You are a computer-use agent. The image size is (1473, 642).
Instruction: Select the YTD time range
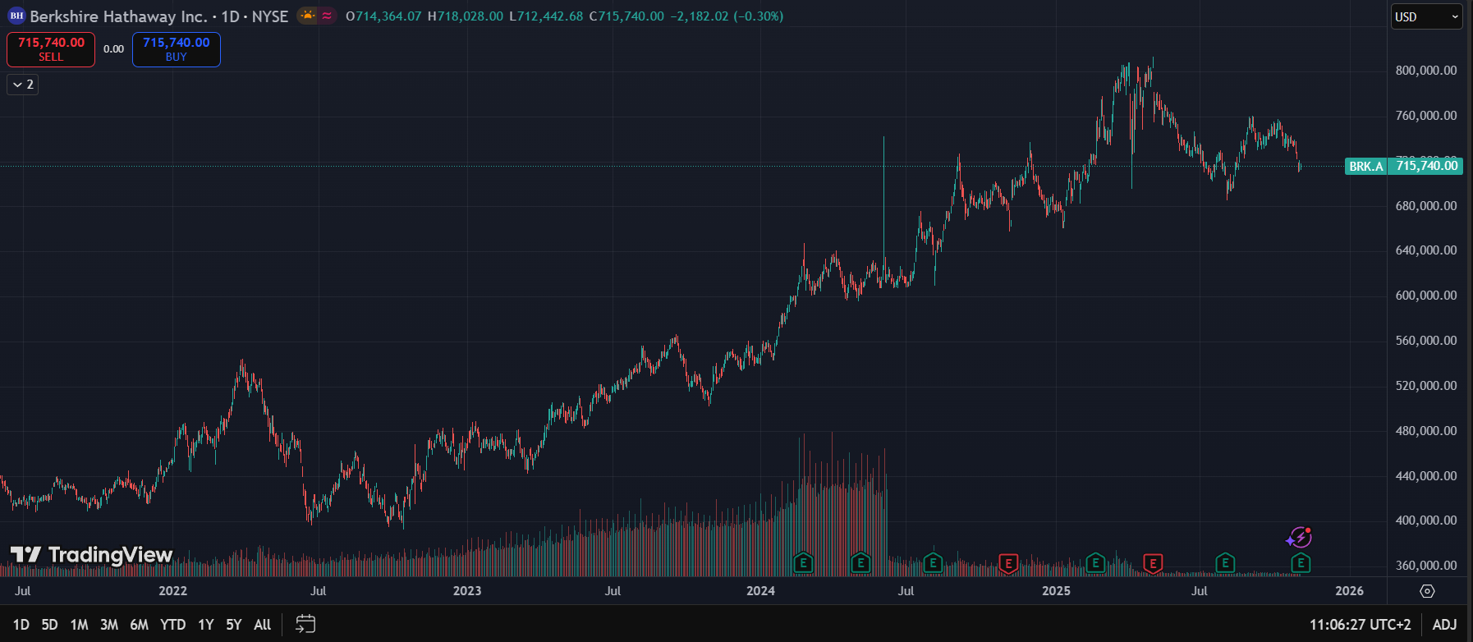pos(172,625)
